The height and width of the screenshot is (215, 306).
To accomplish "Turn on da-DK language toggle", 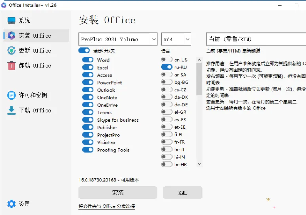I will click(167, 97).
